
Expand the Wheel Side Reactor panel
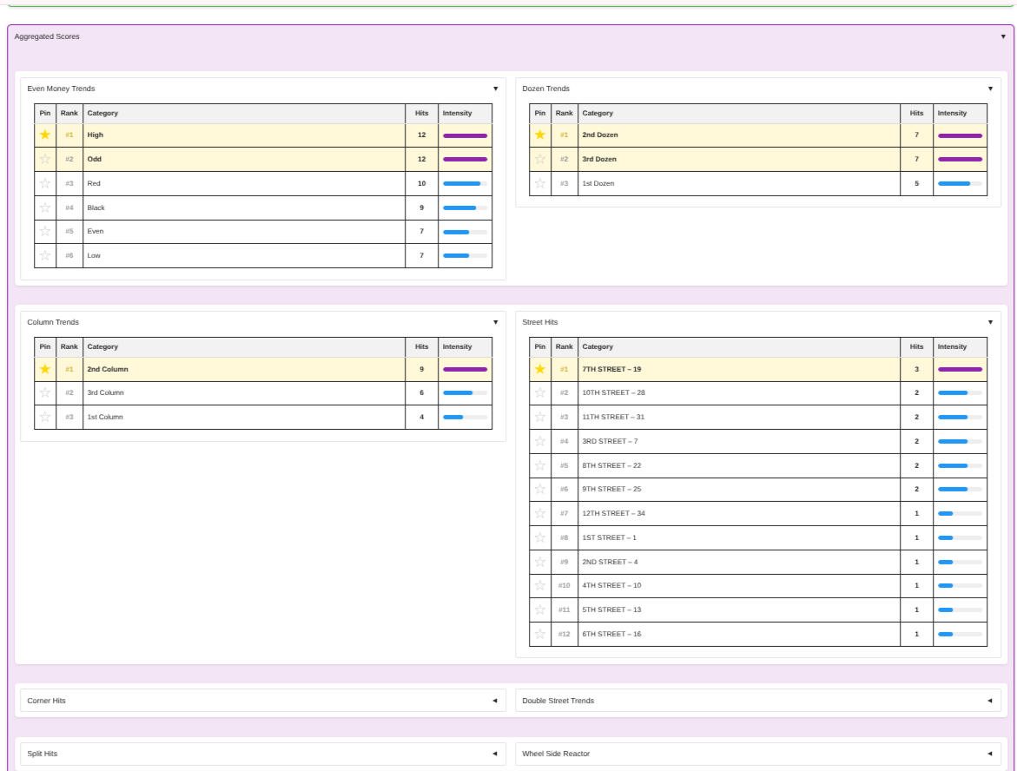pos(989,754)
